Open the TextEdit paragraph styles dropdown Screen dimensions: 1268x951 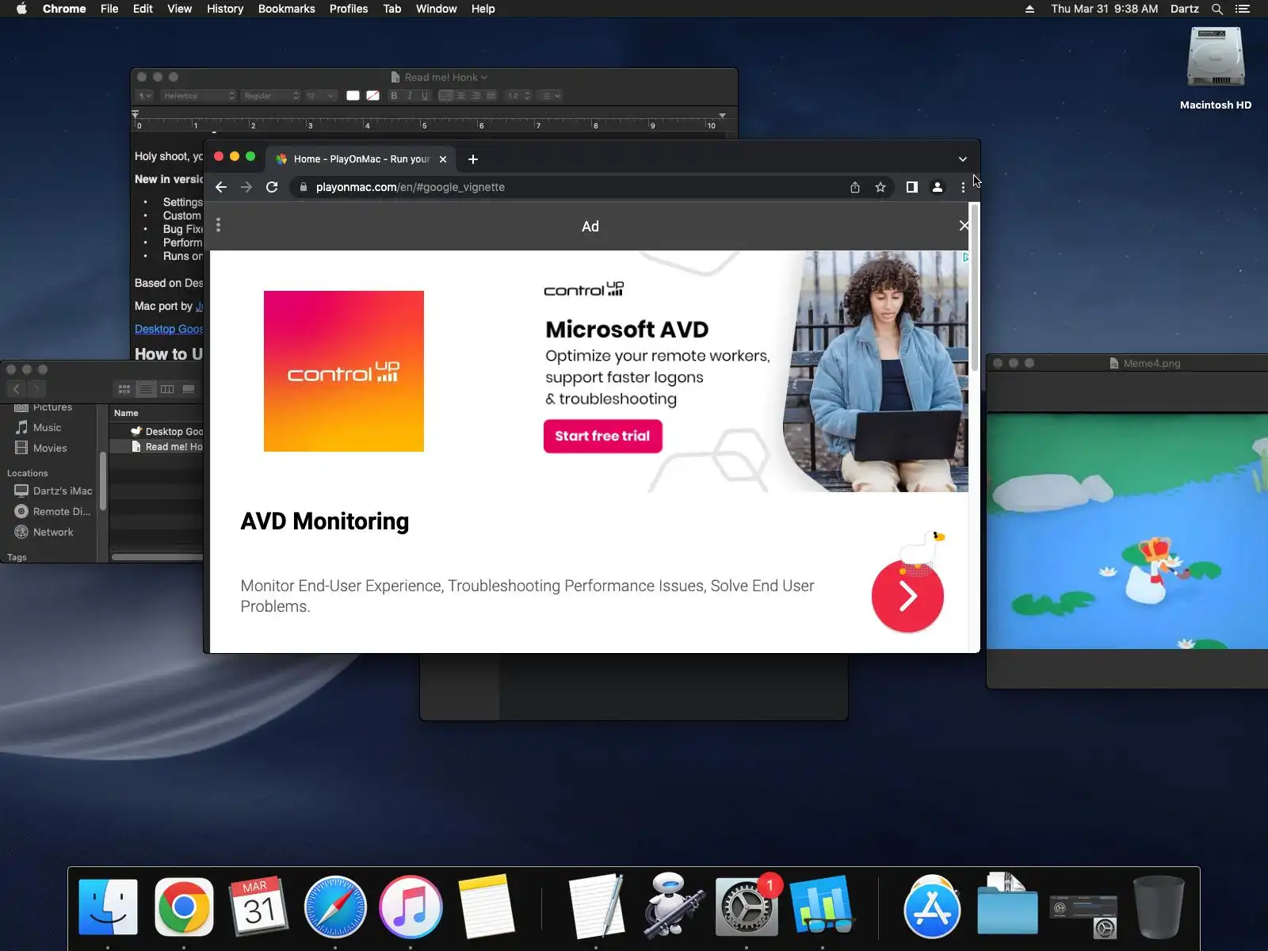144,96
